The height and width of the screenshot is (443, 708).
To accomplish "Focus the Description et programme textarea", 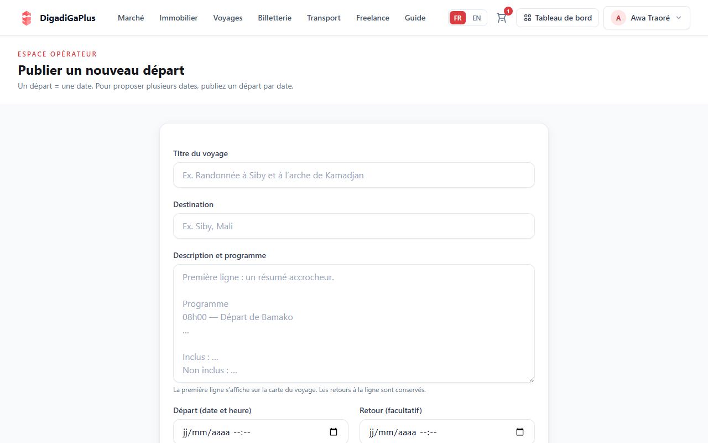I will point(354,323).
